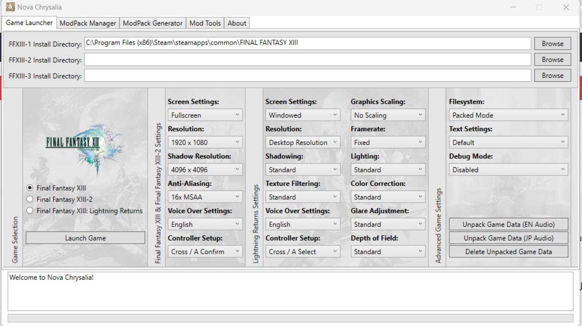Image resolution: width=582 pixels, height=326 pixels.
Task: Open the 16x MSAA anti-aliasing dropdown
Action: 205,197
